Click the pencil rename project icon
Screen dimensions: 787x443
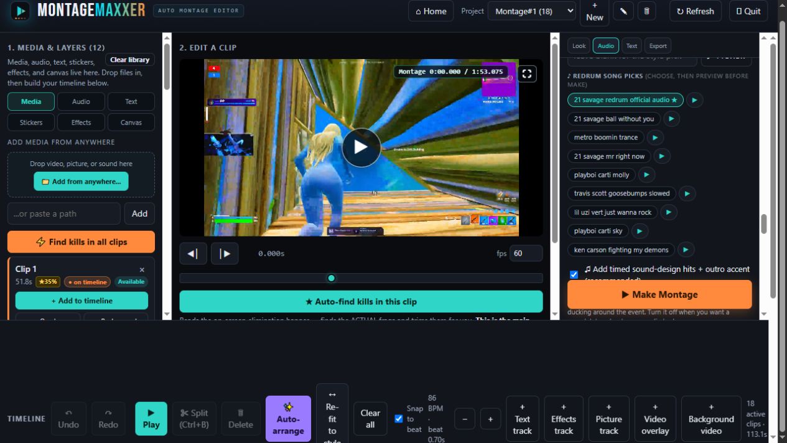[623, 11]
